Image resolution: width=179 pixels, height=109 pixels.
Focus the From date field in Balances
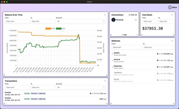[126, 47]
